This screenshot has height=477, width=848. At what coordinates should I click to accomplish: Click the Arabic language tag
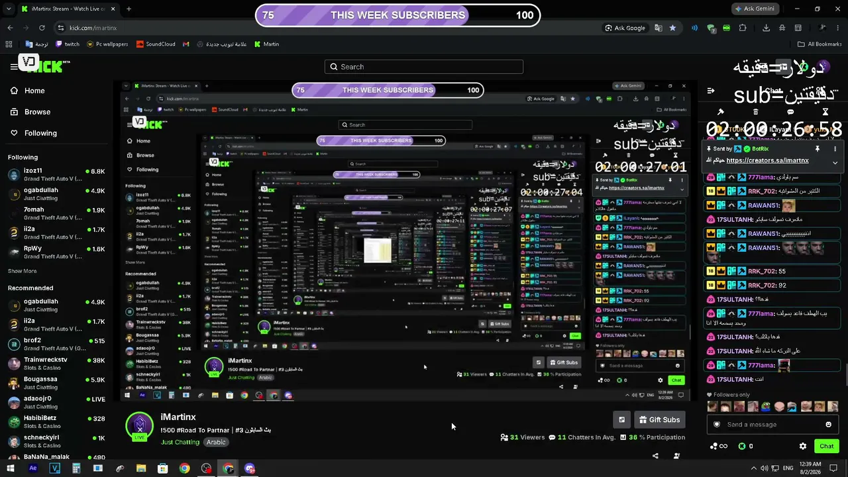(216, 442)
